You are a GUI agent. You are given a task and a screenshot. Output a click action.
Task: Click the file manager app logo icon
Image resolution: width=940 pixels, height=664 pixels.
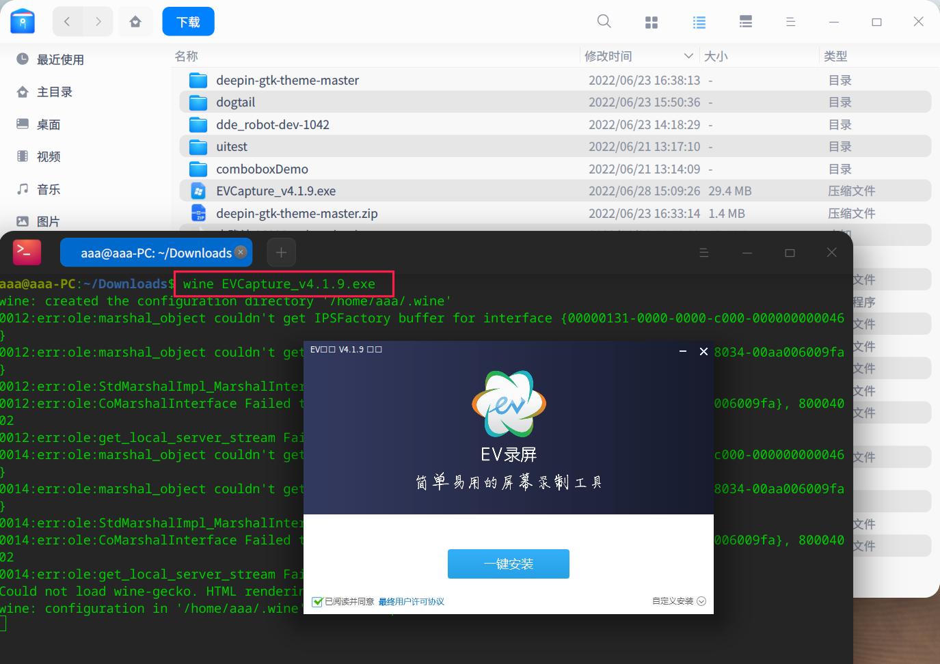[x=23, y=22]
